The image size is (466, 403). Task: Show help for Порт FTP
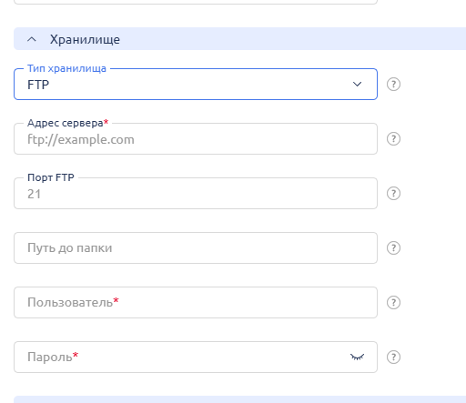393,193
